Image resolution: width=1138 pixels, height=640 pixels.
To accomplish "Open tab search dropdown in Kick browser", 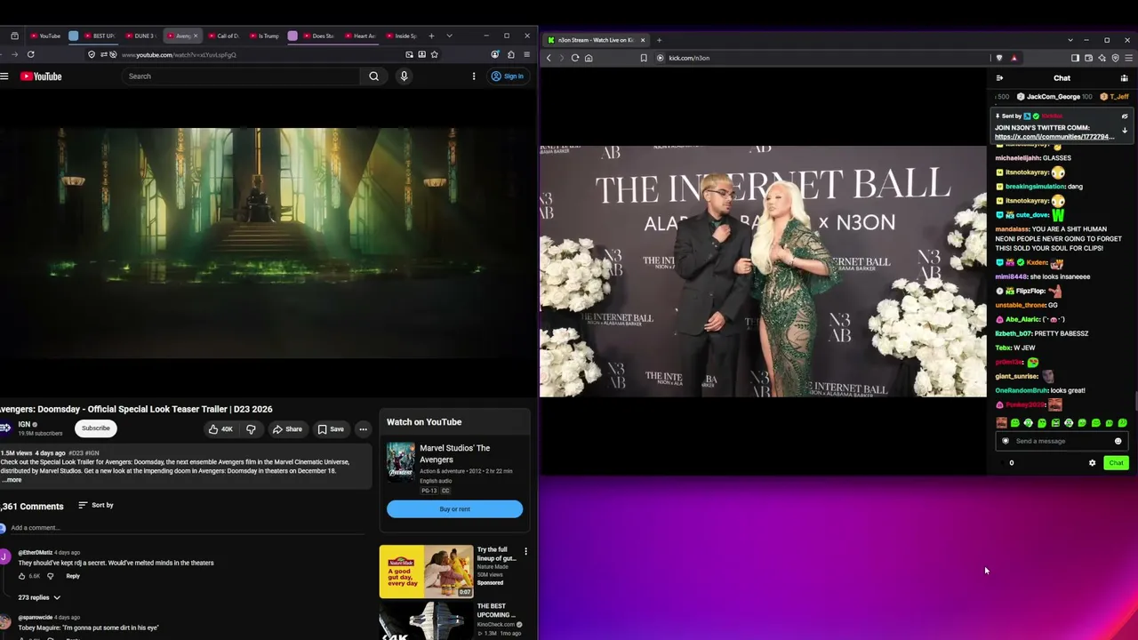I will [x=1070, y=40].
